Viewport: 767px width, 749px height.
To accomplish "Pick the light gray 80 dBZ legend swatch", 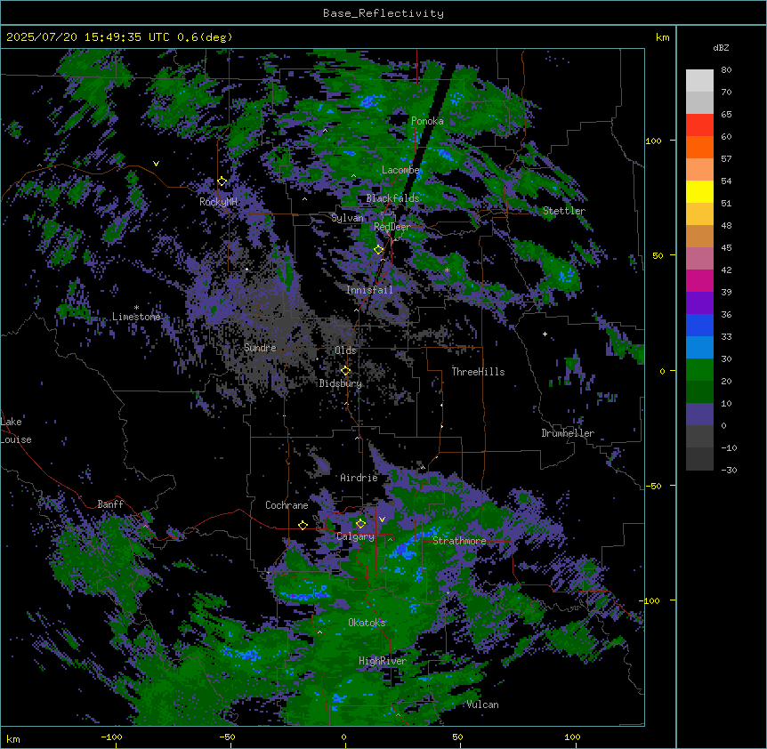I will tap(699, 80).
